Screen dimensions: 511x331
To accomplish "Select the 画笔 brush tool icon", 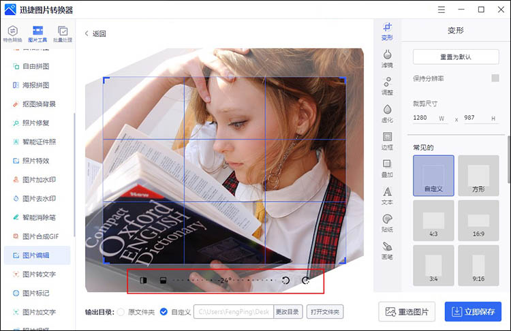I will [x=387, y=251].
